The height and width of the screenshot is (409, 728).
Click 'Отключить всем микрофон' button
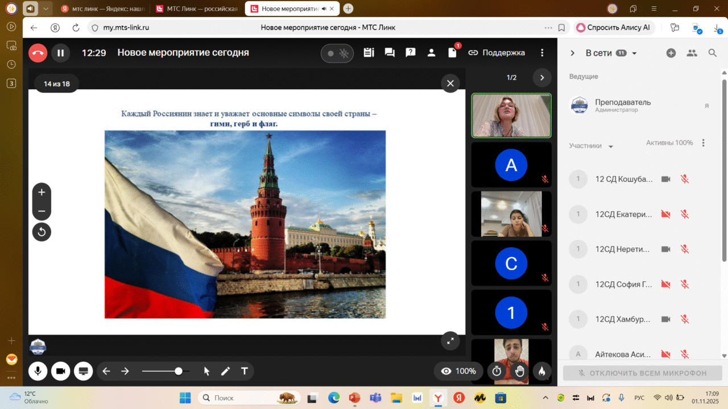[x=643, y=373]
